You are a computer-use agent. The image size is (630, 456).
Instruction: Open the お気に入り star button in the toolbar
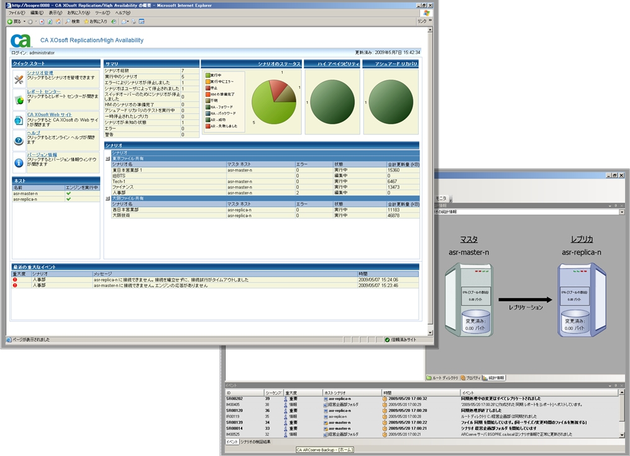click(x=96, y=22)
